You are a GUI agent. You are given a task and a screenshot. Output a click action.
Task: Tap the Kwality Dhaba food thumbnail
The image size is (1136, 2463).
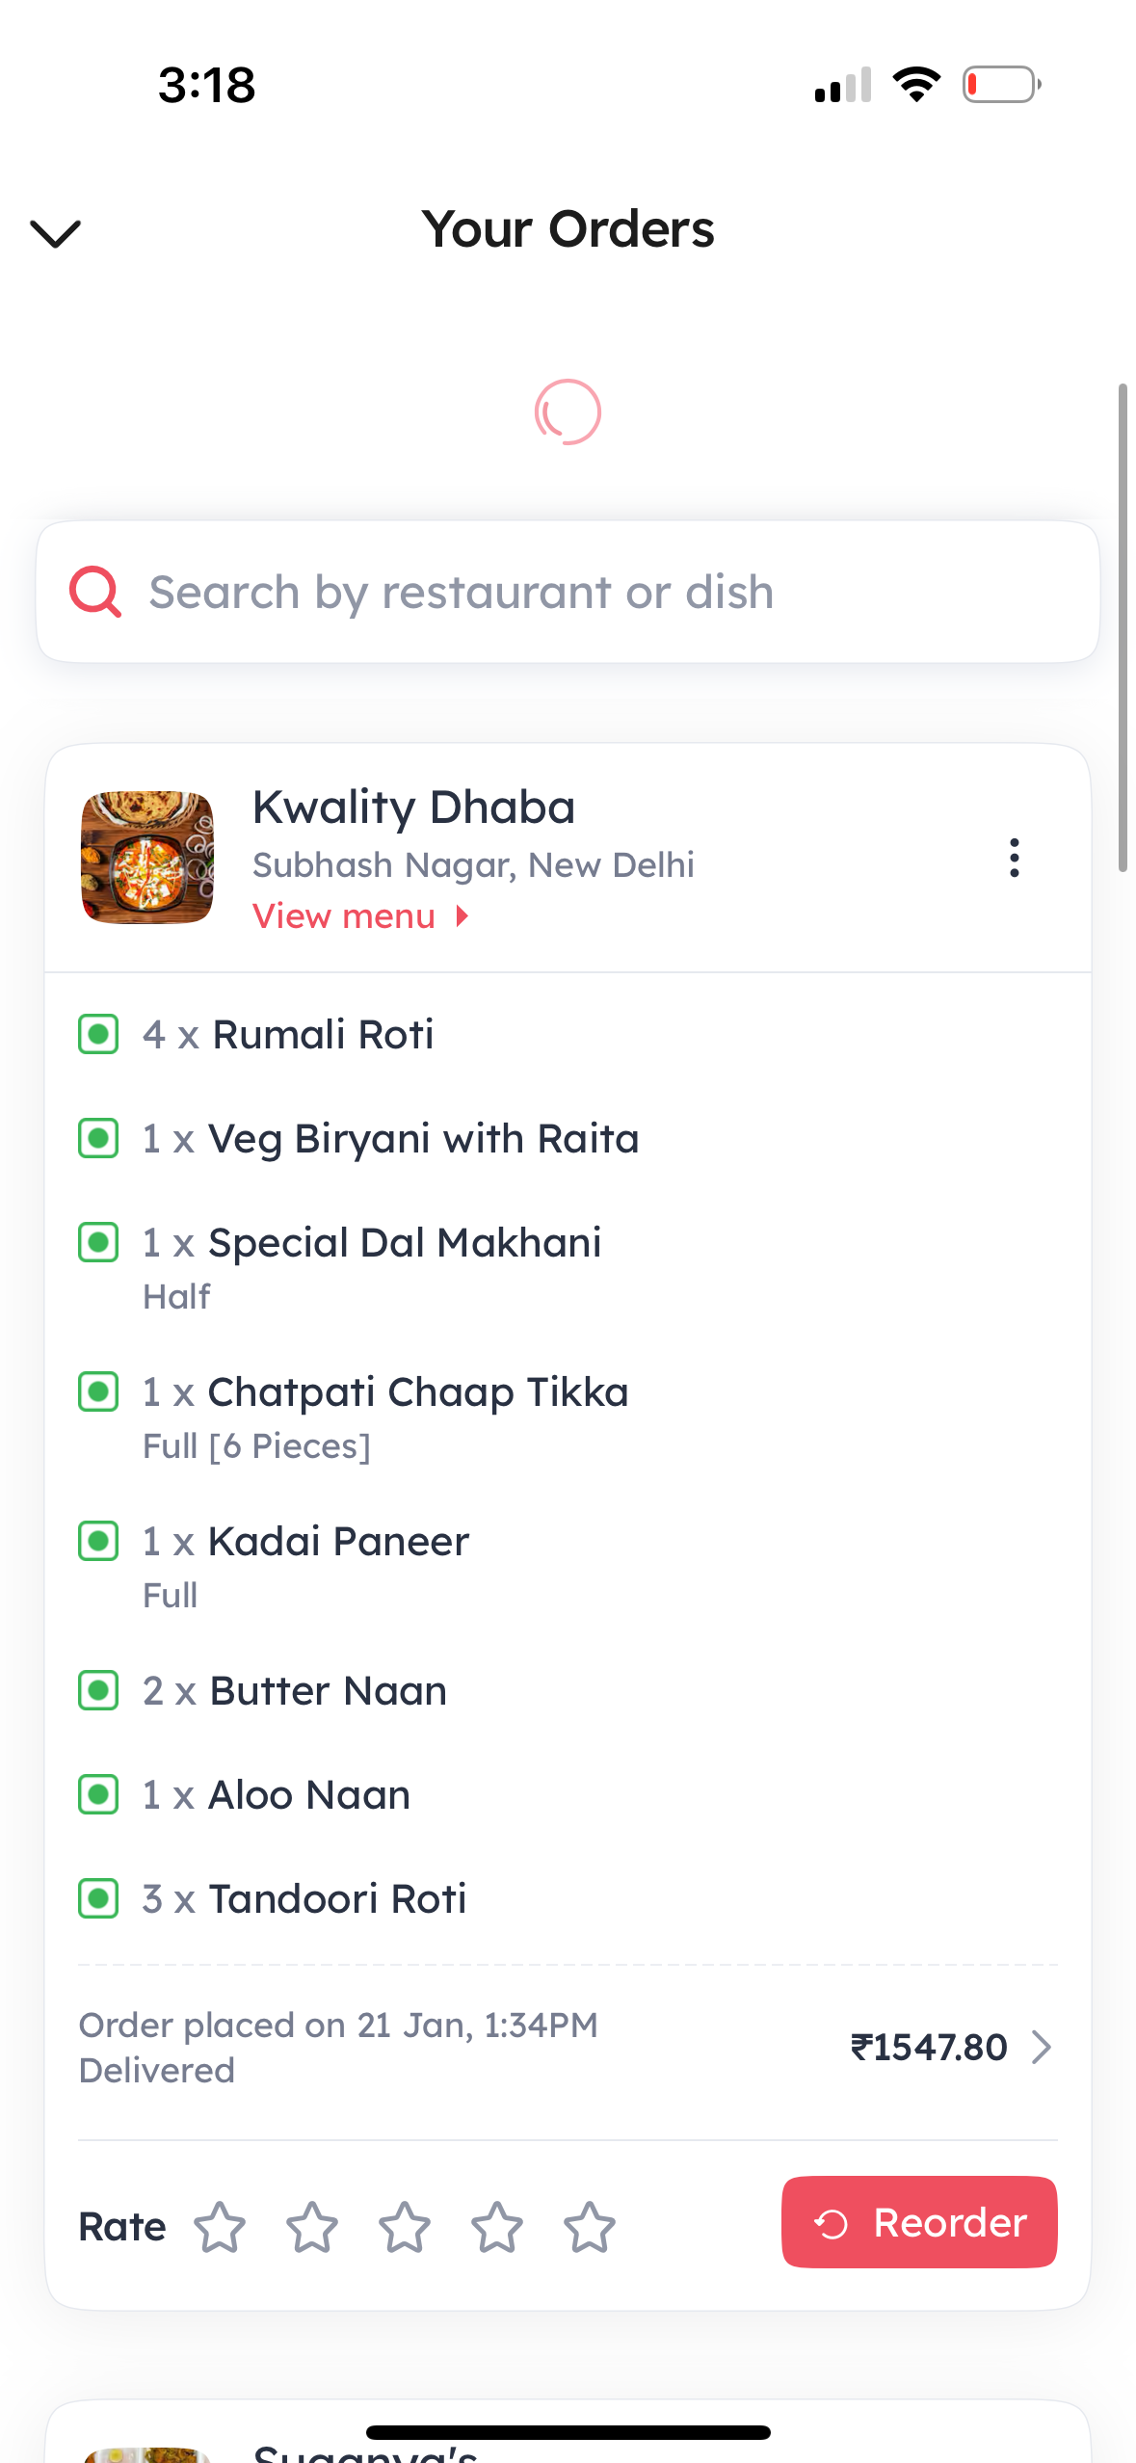coord(147,858)
